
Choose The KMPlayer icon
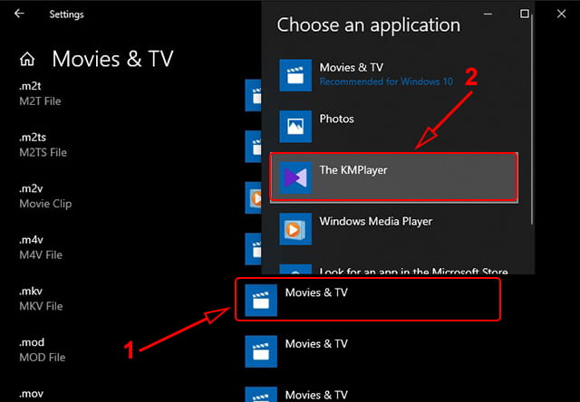tap(295, 177)
